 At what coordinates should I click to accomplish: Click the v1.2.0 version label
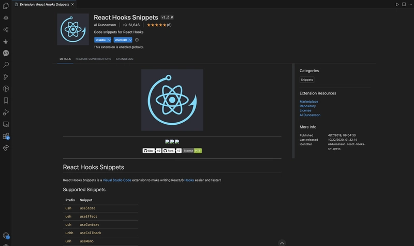(167, 18)
